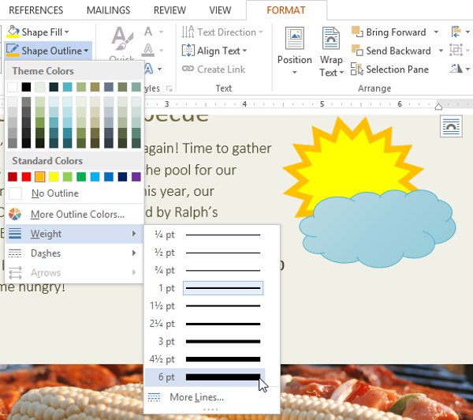Open the MAILINGS ribbon tab
The image size is (473, 420).
(109, 10)
